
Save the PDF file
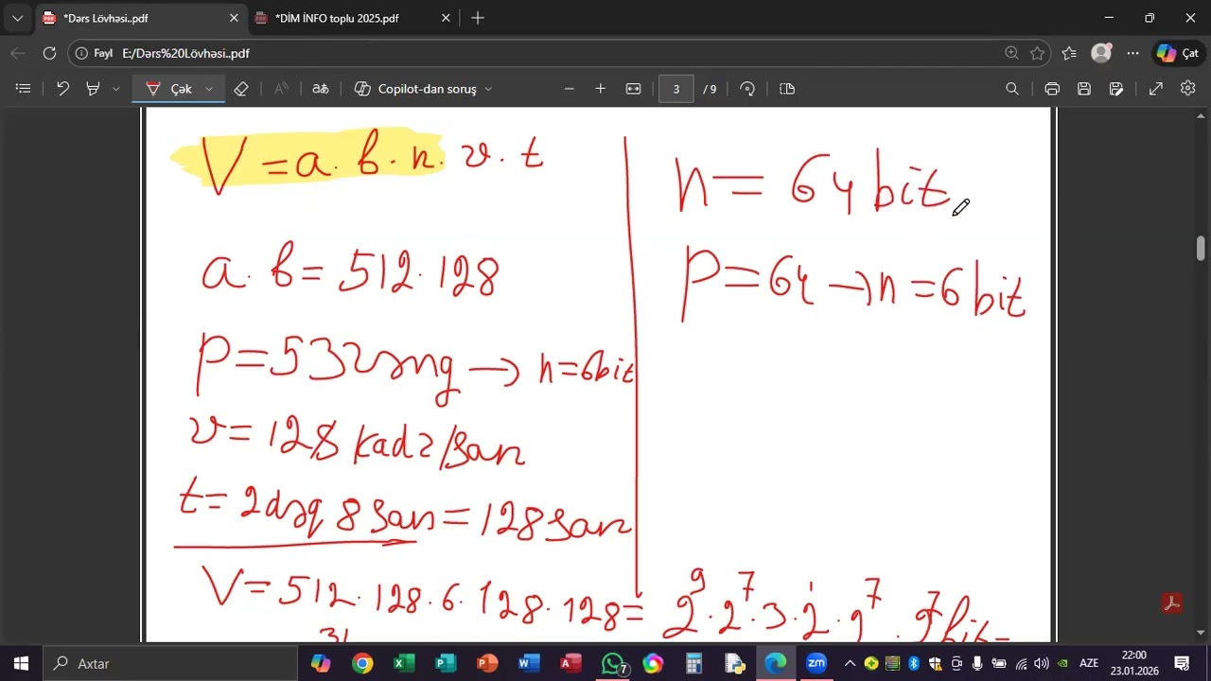[x=1084, y=89]
